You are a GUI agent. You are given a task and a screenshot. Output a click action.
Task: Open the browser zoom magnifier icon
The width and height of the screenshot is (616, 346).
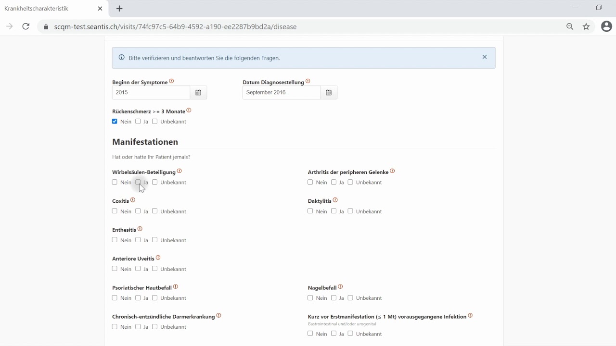click(570, 26)
